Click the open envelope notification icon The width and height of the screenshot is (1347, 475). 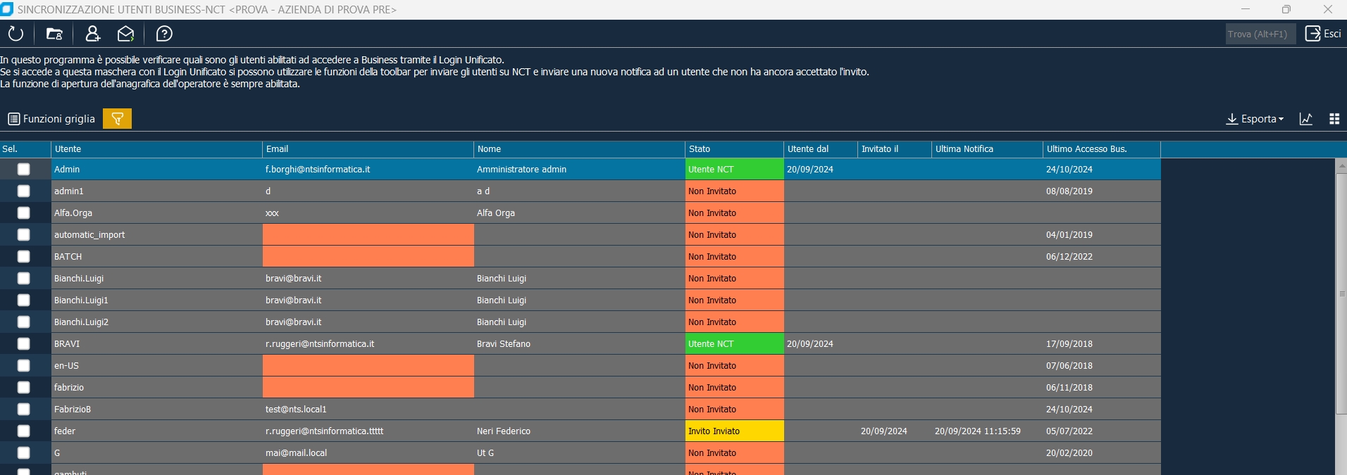tap(125, 34)
